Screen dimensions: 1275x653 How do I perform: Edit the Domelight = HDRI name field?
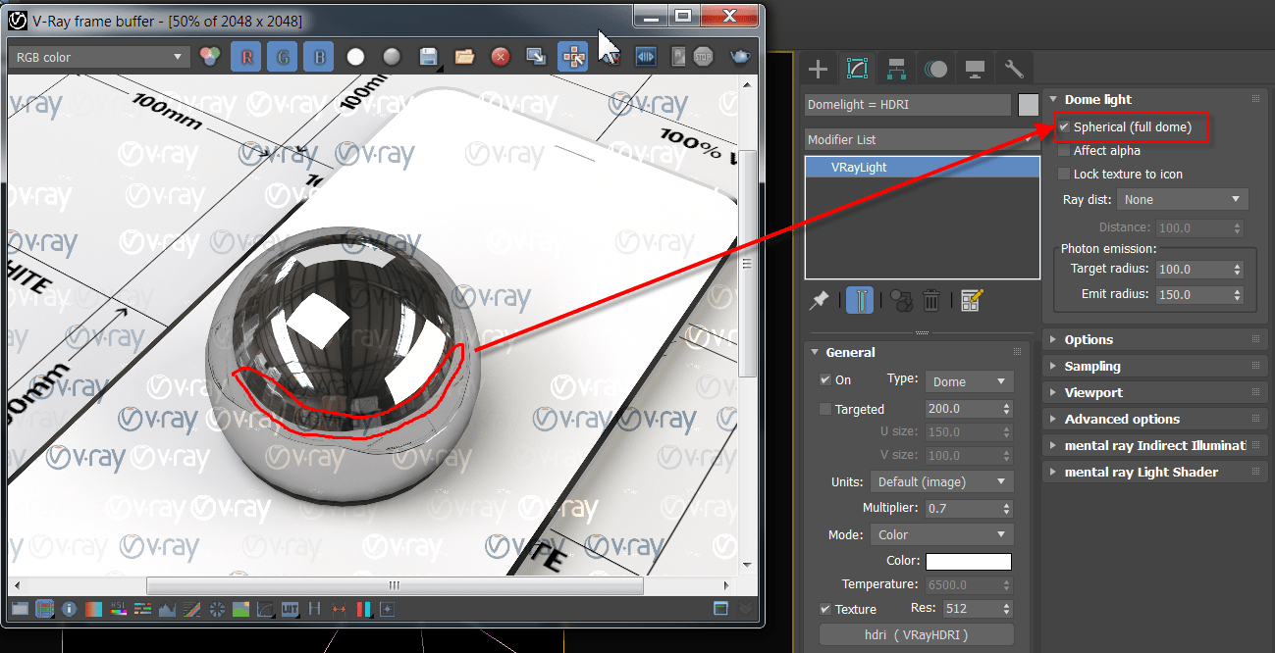pyautogui.click(x=907, y=105)
